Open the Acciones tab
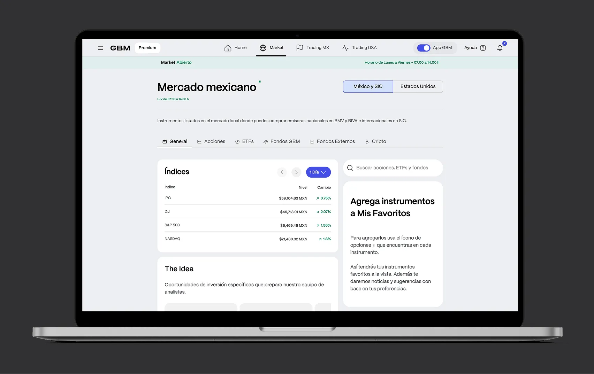Screen dimensions: 594x374 211,142
